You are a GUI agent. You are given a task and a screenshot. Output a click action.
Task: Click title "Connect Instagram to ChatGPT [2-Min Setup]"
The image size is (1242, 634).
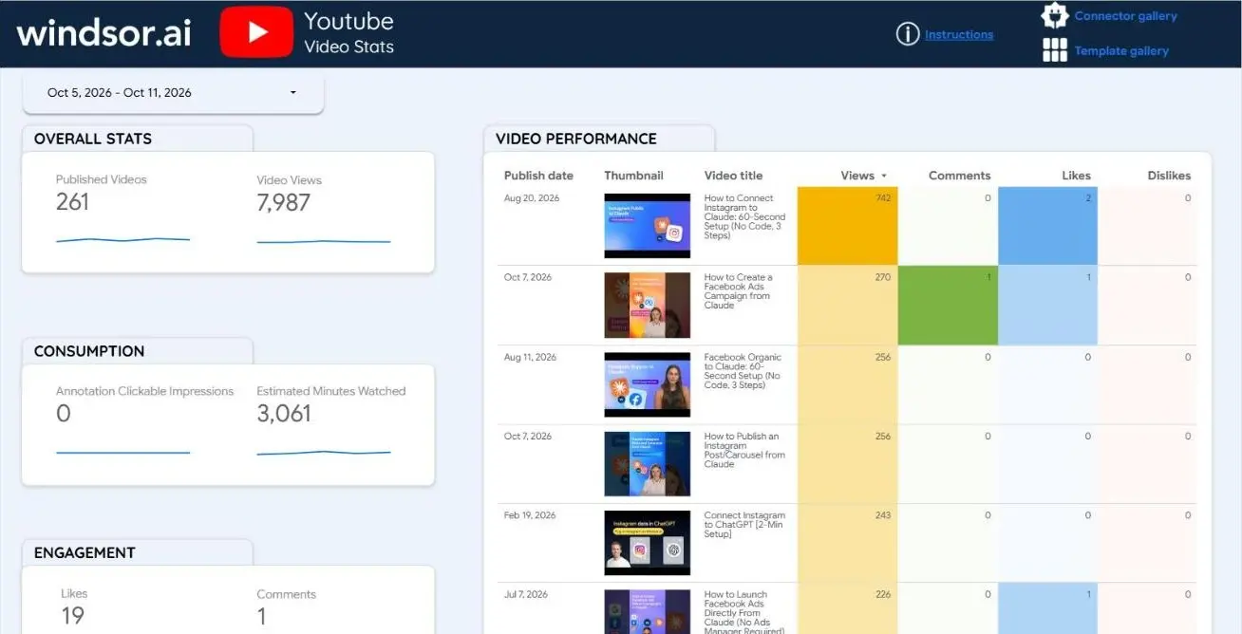tap(744, 525)
